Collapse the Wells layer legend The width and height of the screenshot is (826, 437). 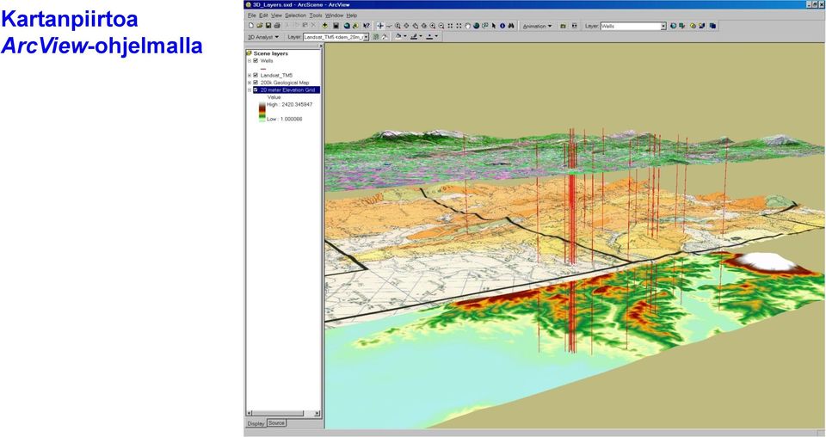250,60
